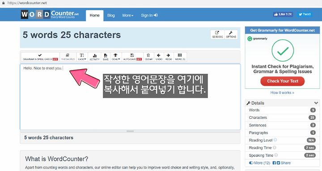The image size is (322, 171).
Task: Click the Reading Level info icon
Action: (275, 140)
